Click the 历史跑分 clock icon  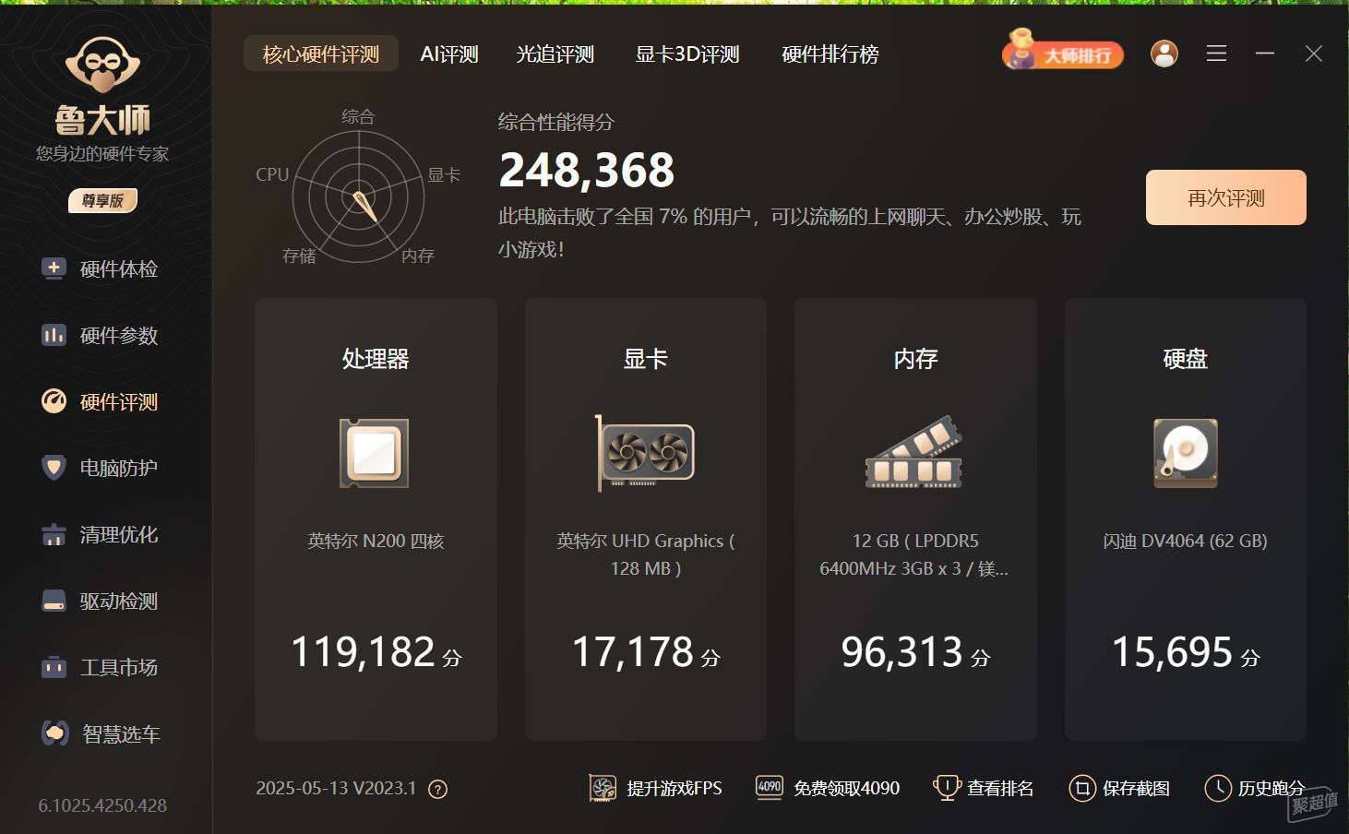(1218, 788)
